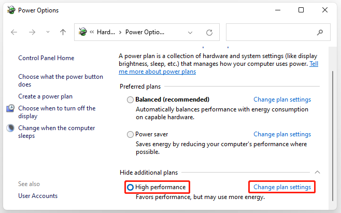Open Change plan settings for Balanced
This screenshot has height=213, width=341.
282,100
